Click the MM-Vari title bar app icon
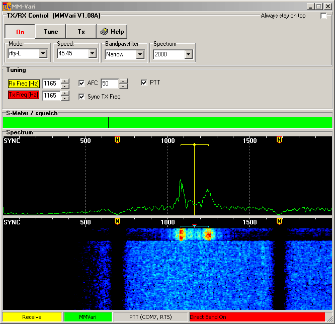Image resolution: width=335 pixels, height=324 pixels. pos(7,7)
